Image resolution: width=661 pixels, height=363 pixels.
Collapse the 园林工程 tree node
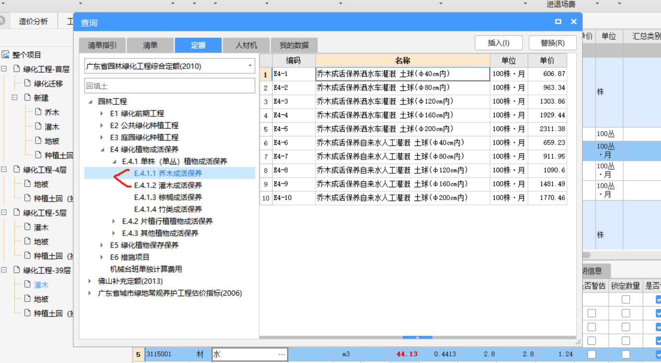pos(90,102)
